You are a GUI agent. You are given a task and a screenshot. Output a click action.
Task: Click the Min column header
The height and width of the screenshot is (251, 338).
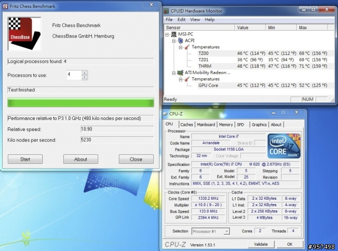pos(281,27)
